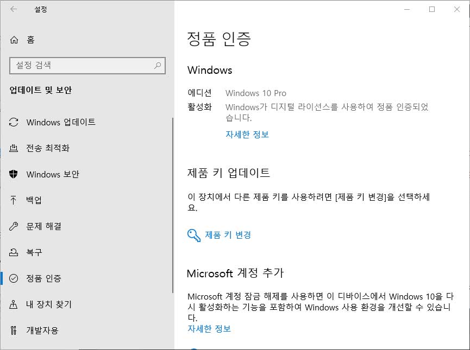Open 자세한 정보 link under 활성화
The image size is (470, 350).
[x=247, y=135]
